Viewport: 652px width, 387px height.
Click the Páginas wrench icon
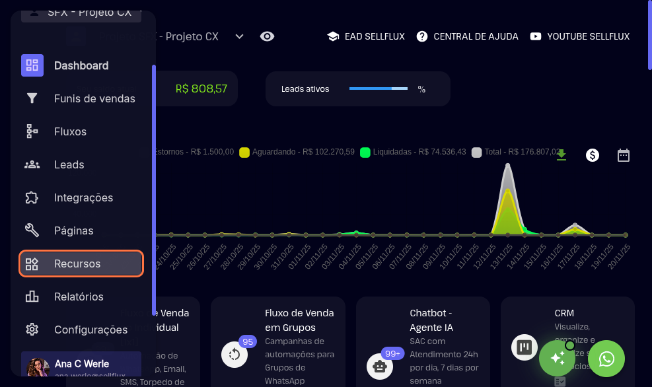32,230
